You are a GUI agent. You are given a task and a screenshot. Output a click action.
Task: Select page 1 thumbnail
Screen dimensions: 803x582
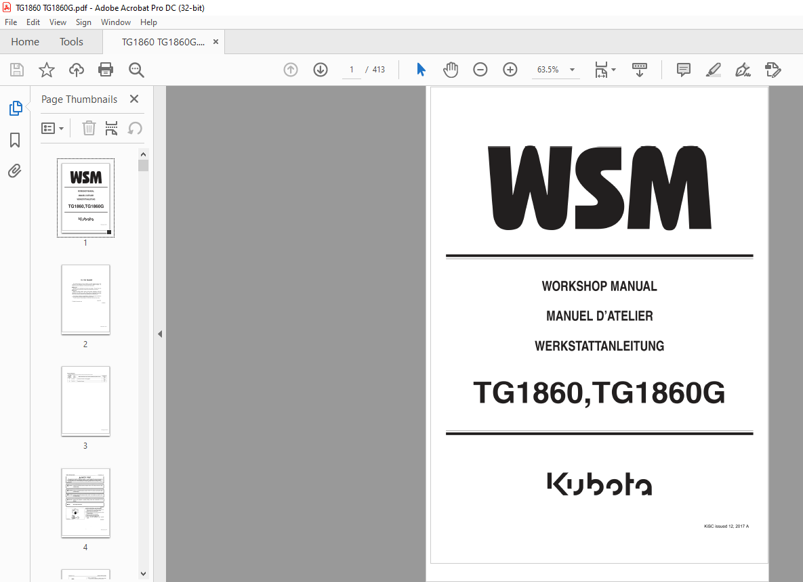(85, 198)
